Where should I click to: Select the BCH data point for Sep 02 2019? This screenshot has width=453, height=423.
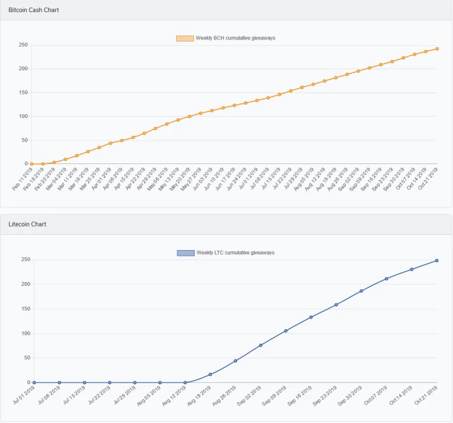(359, 71)
